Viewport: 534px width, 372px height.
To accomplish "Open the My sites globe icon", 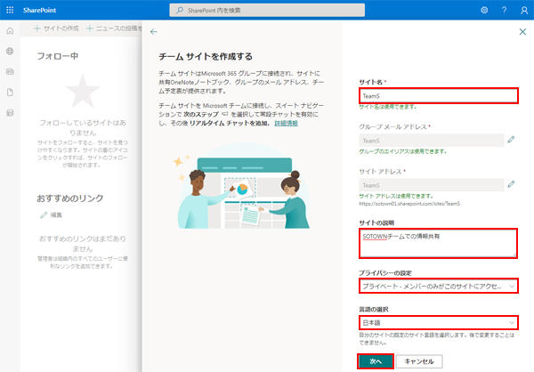I will 10,52.
